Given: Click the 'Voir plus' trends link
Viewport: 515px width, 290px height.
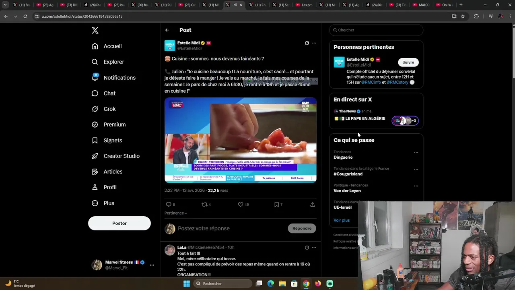Looking at the screenshot, I should [342, 220].
